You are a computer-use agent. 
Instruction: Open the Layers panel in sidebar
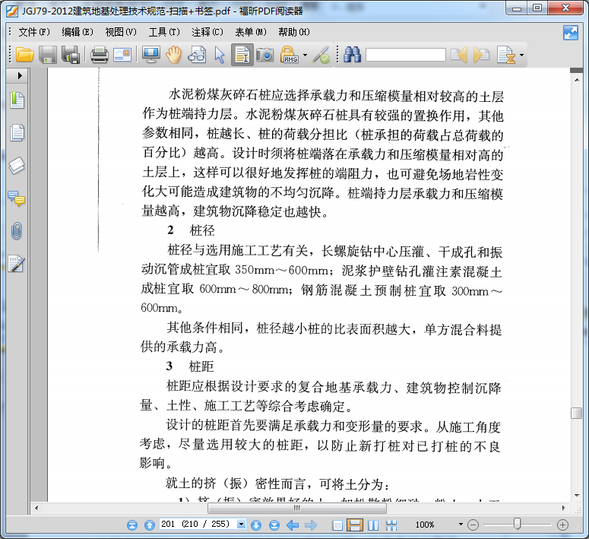pos(17,166)
